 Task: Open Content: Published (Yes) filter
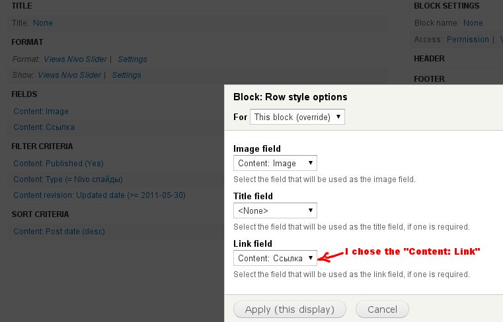[x=58, y=164]
